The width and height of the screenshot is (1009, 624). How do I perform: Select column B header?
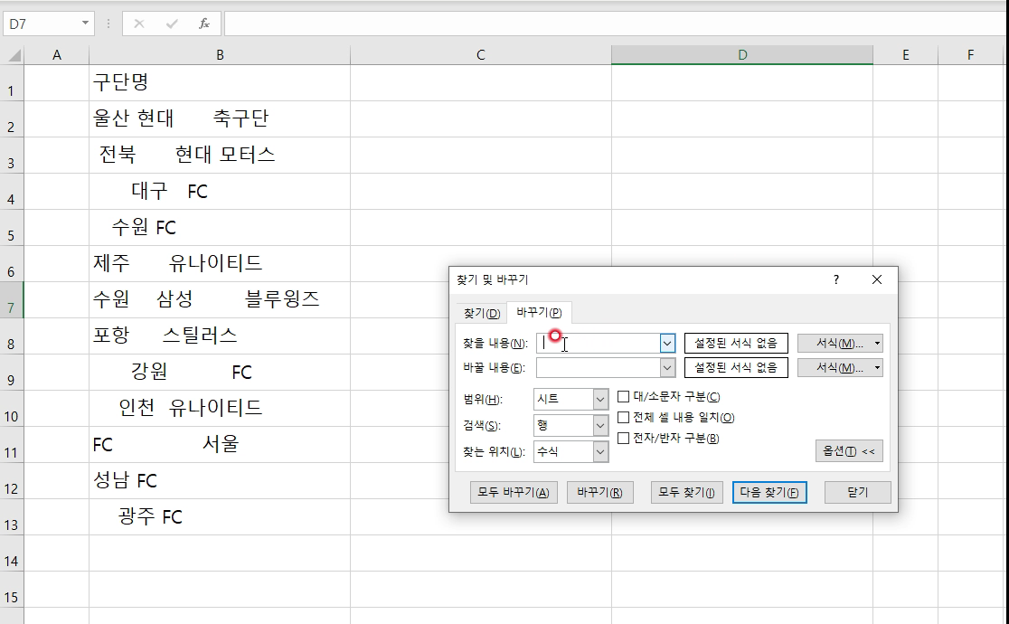pyautogui.click(x=220, y=55)
